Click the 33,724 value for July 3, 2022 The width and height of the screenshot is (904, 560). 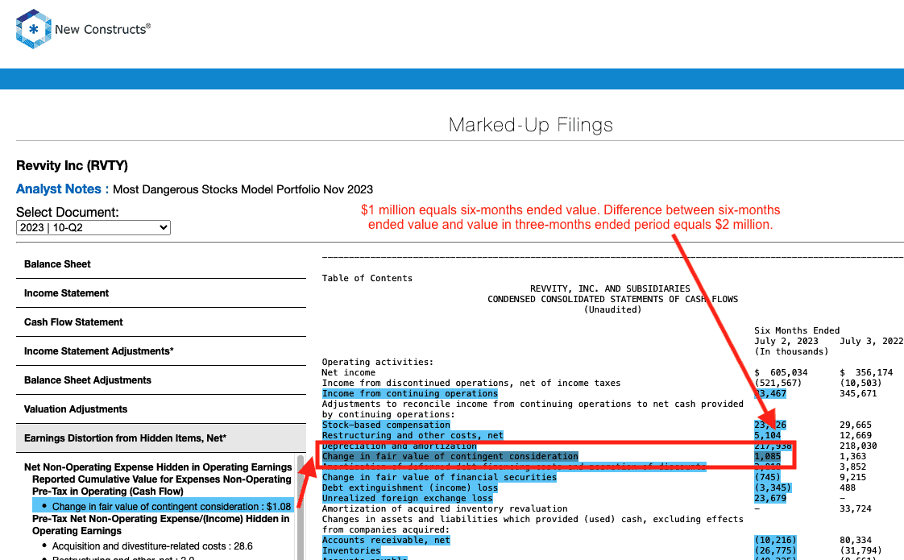tap(856, 508)
